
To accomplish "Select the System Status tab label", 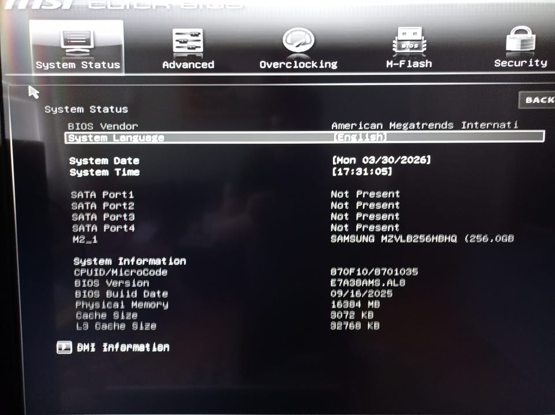I will (78, 65).
